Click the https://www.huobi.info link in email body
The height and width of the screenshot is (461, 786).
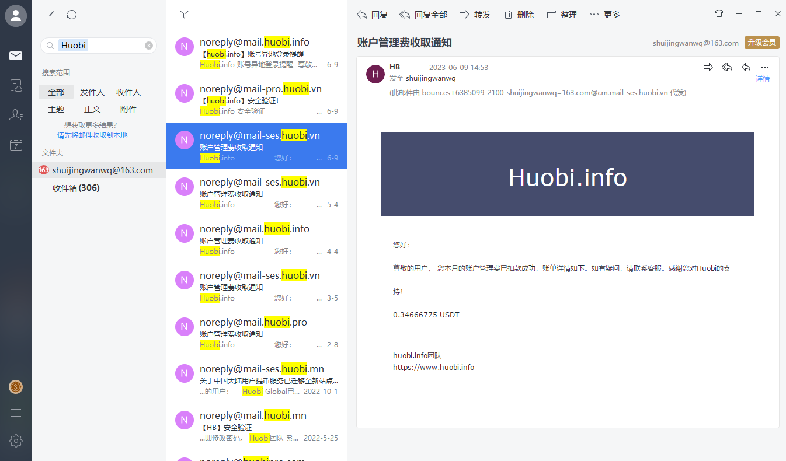pos(434,368)
